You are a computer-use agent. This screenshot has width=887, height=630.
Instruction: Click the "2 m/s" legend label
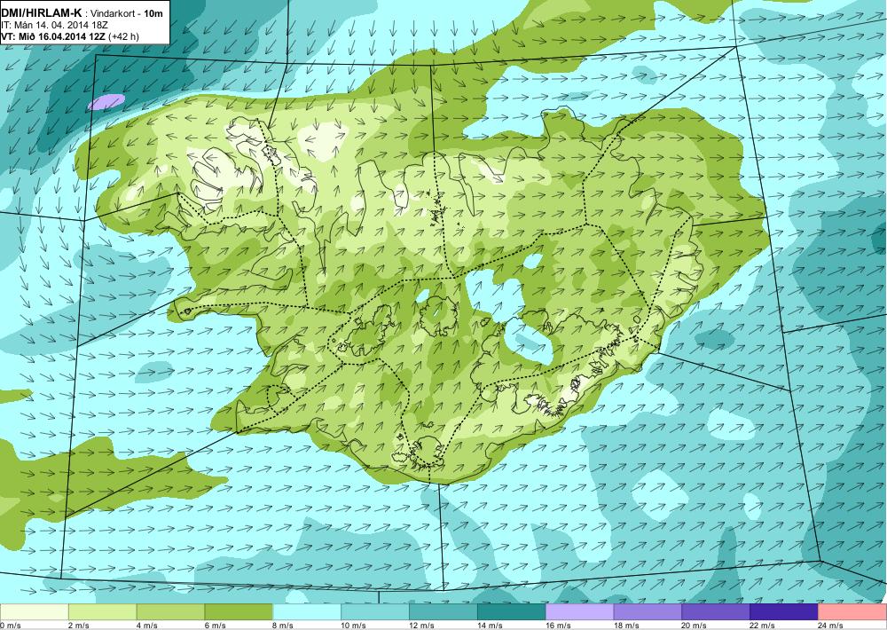pyautogui.click(x=79, y=626)
